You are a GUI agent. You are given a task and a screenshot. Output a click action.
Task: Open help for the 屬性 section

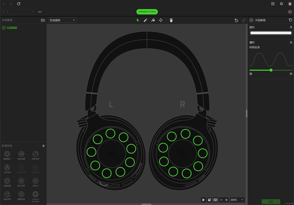click(291, 42)
